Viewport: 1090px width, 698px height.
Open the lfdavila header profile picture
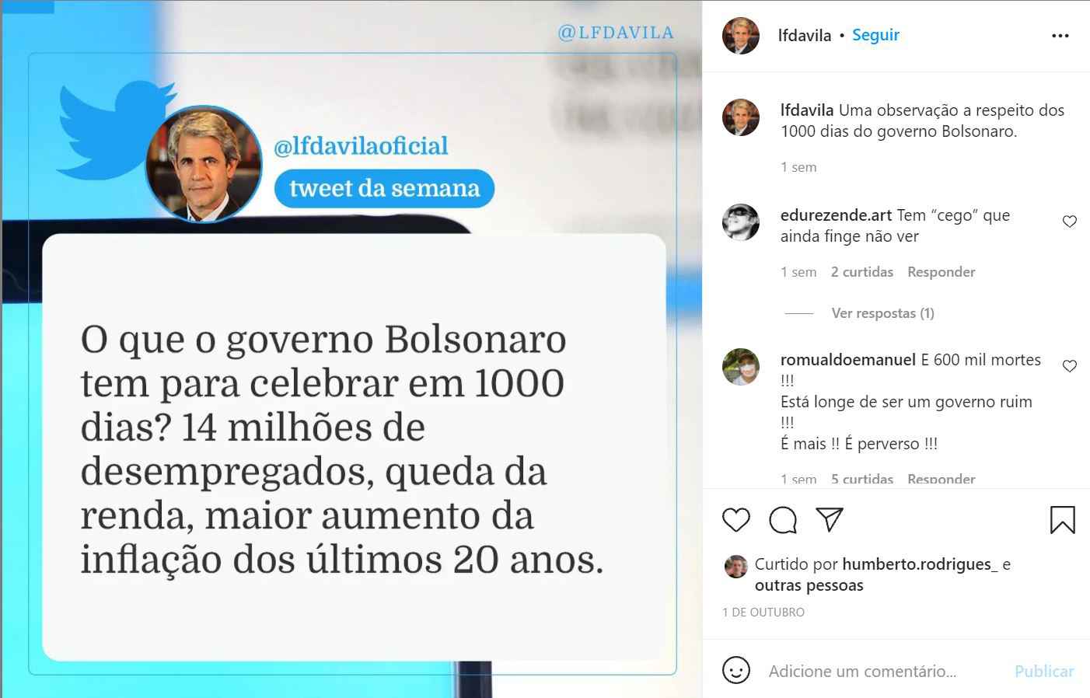tap(740, 36)
